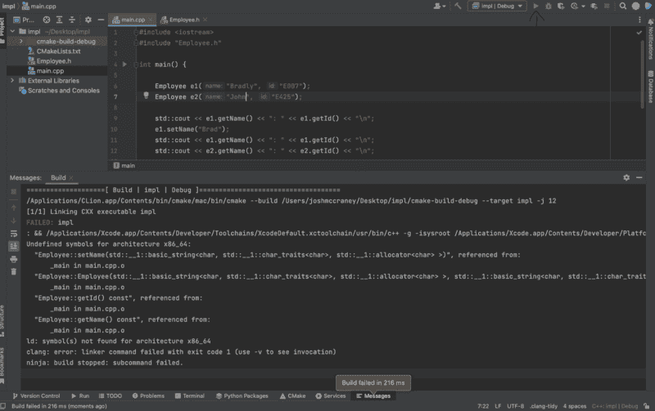Click the Debug bug icon in toolbar
Image resolution: width=655 pixels, height=411 pixels.
point(549,6)
